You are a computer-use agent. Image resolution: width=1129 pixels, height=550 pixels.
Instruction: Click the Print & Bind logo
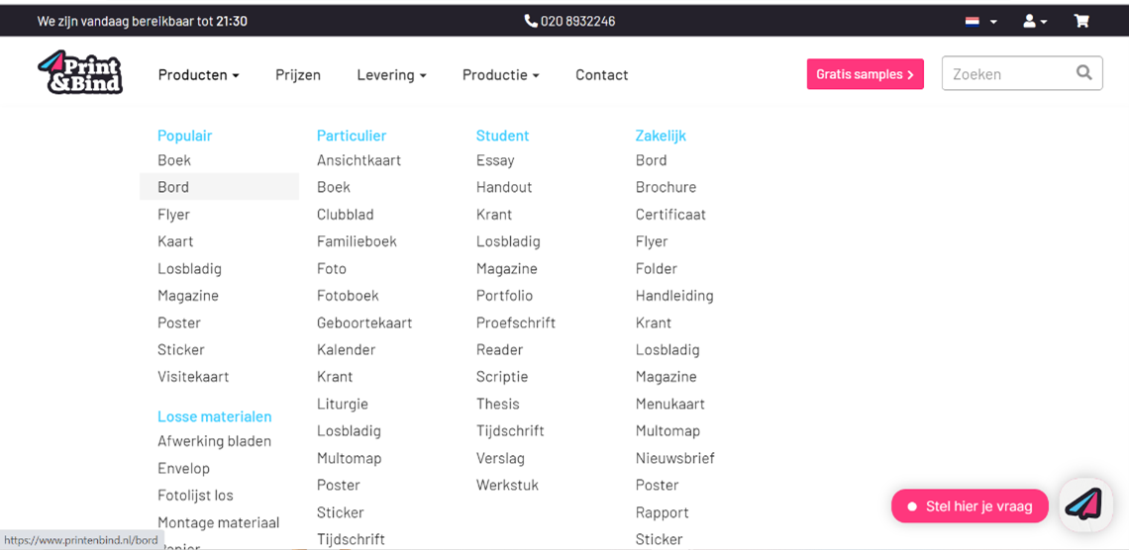[x=80, y=73]
